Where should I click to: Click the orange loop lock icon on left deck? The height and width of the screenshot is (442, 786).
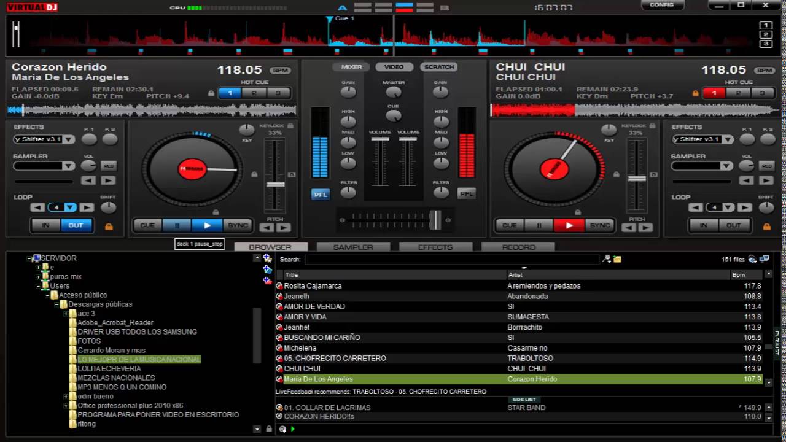[x=109, y=227]
